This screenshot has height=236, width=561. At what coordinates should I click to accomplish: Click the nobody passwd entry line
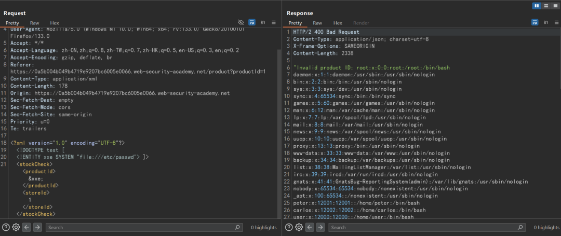click(x=380, y=188)
